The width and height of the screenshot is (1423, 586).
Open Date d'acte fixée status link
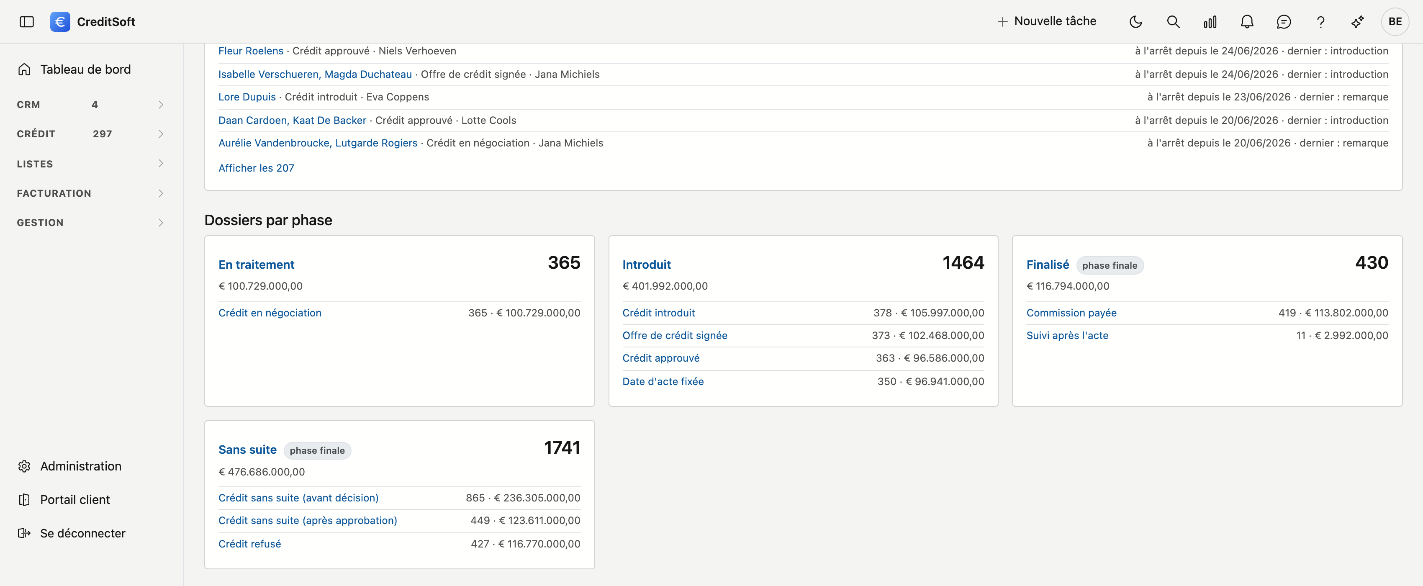(663, 382)
